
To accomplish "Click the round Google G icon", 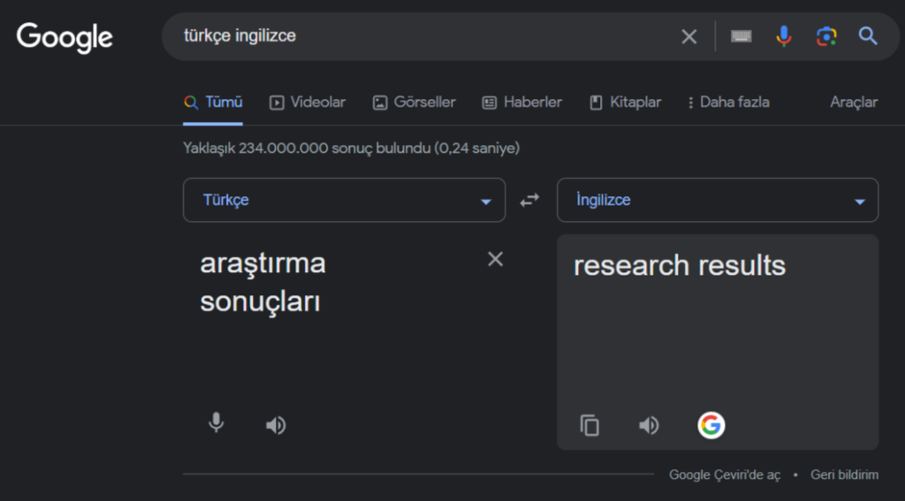I will coord(711,425).
